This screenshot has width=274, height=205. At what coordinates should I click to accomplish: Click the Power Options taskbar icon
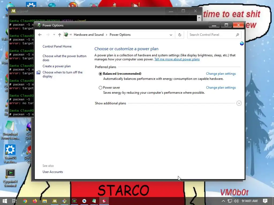104,201
